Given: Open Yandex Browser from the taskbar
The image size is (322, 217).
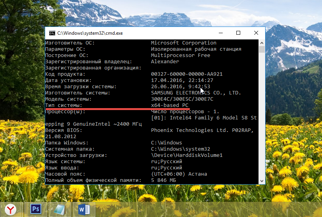Looking at the screenshot, I should click(11, 210).
